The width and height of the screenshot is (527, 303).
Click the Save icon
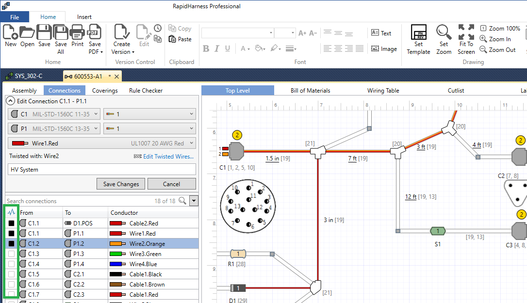(x=44, y=32)
